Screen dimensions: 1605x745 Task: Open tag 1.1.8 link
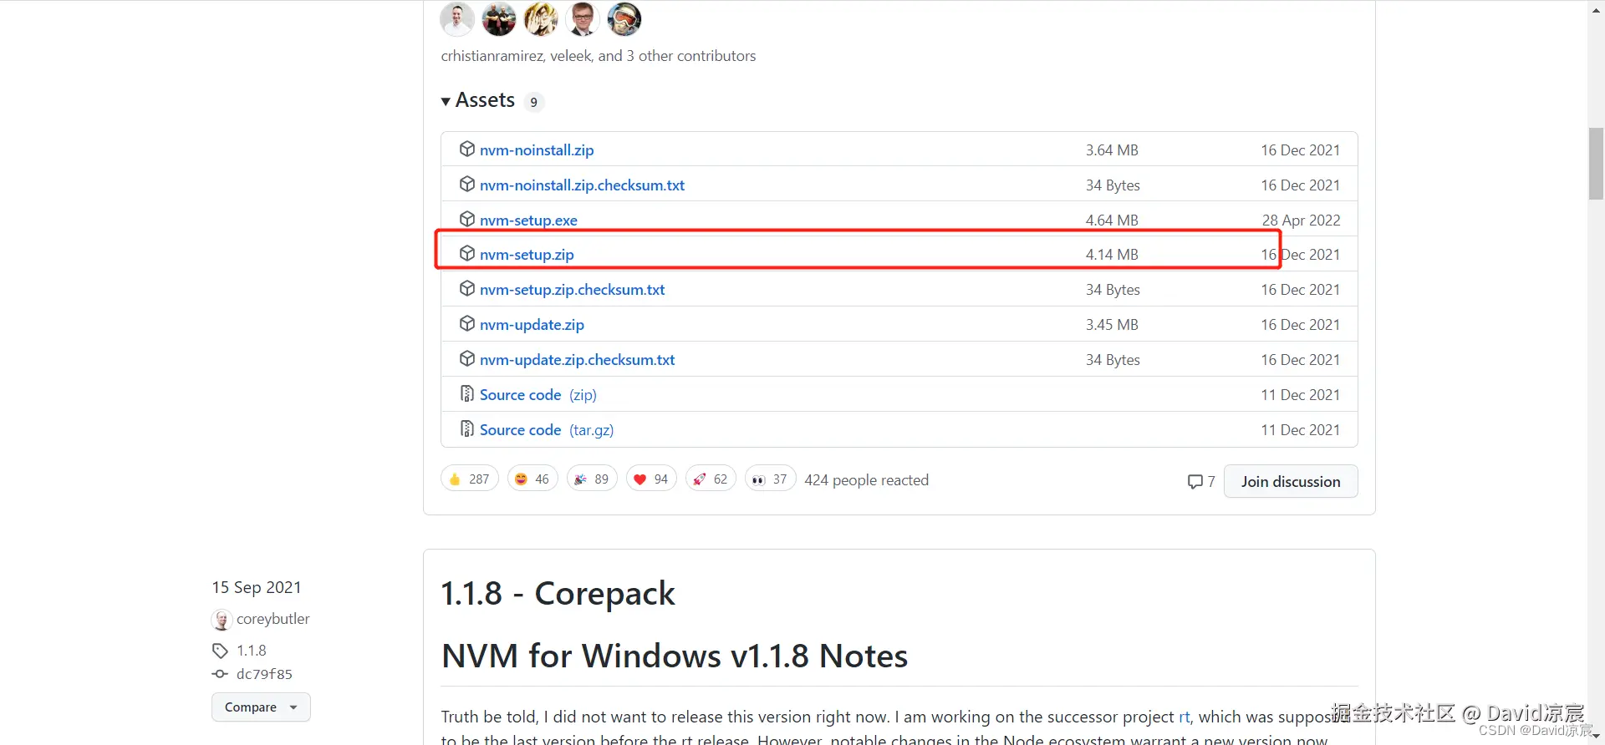point(251,651)
